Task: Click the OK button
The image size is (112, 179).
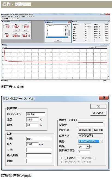Action: [98, 107]
